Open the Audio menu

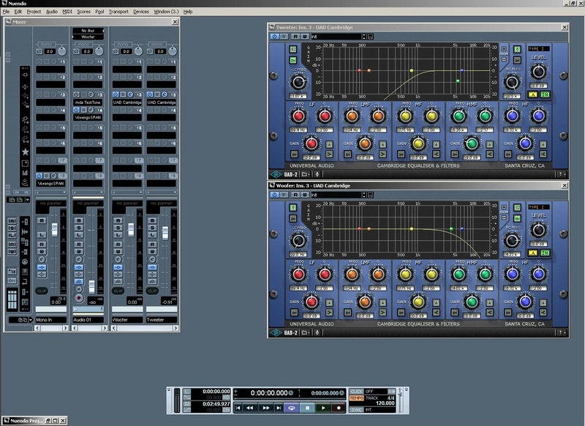click(x=52, y=12)
